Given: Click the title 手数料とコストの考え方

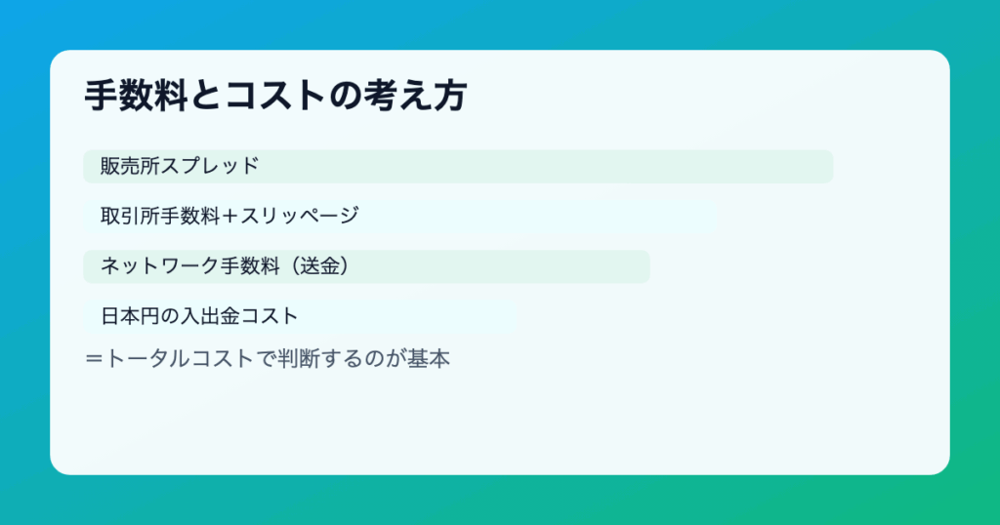Looking at the screenshot, I should pos(275,96).
